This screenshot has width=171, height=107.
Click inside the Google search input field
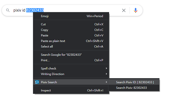pos(80,10)
